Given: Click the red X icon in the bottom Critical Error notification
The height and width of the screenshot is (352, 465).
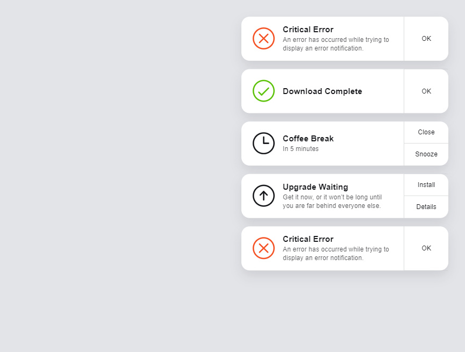Looking at the screenshot, I should pos(263,248).
